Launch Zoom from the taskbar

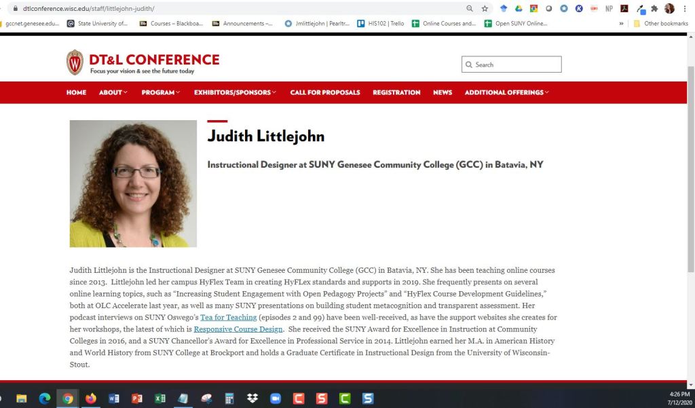pyautogui.click(x=275, y=398)
